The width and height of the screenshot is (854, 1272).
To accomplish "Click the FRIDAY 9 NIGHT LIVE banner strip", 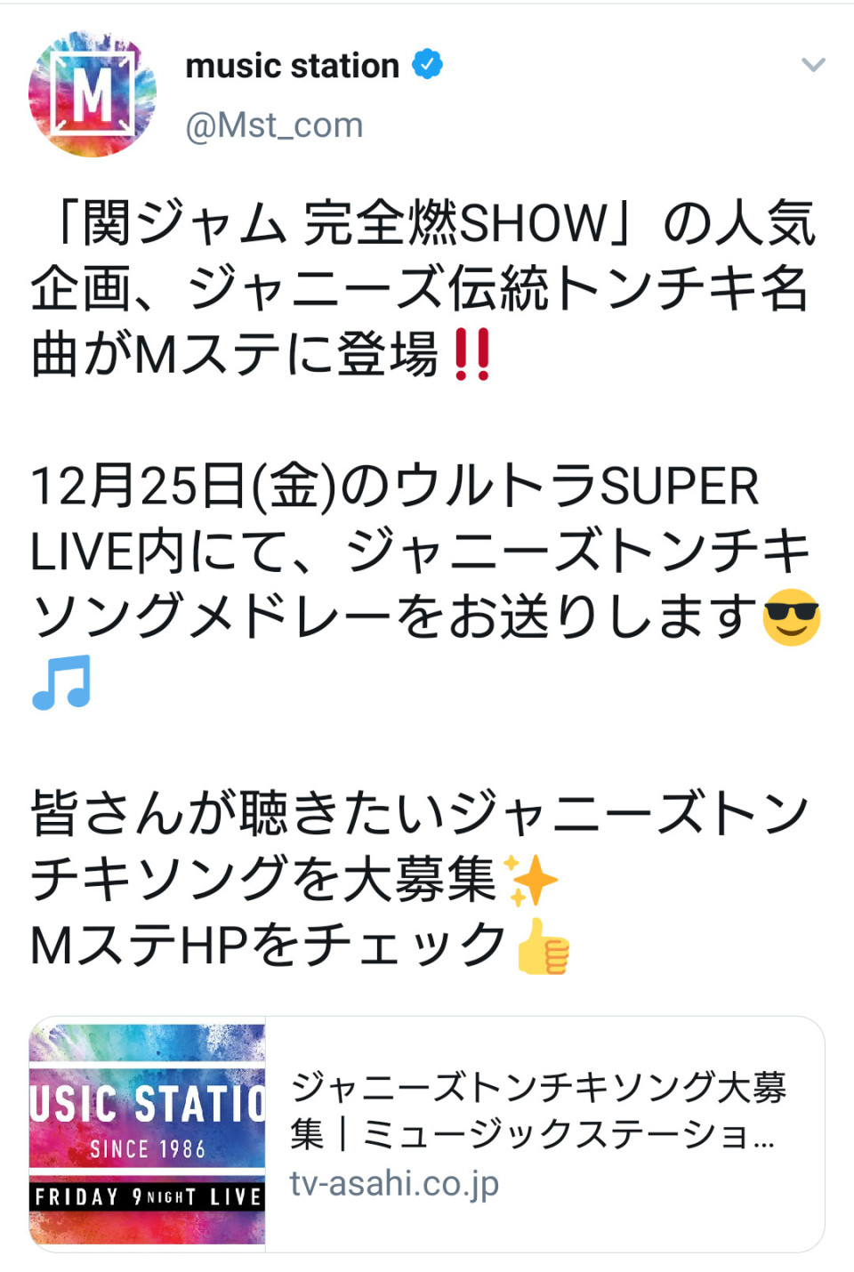I will (148, 1196).
